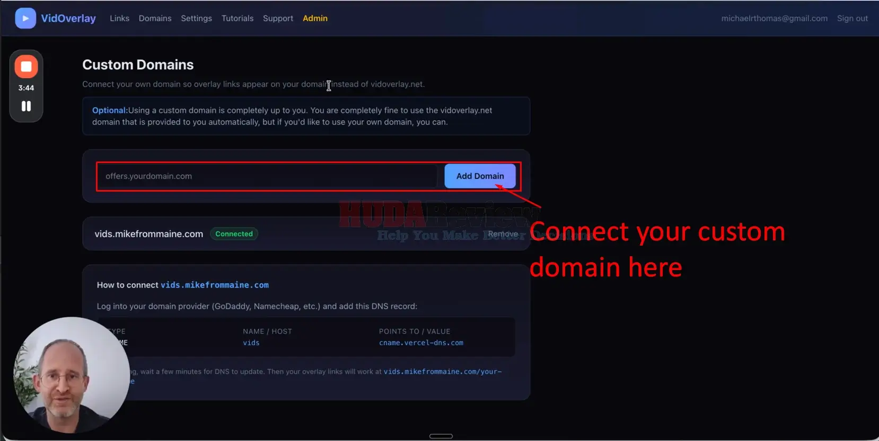Click the Optional: note label
This screenshot has height=441, width=879.
(110, 111)
